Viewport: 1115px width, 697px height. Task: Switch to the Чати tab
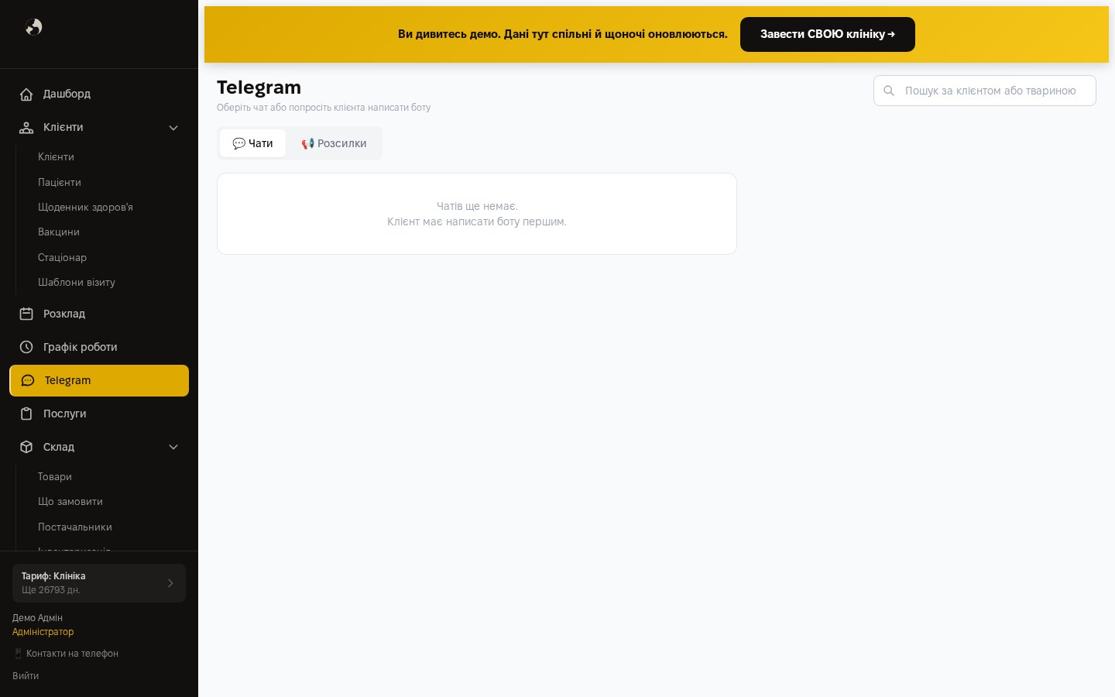(252, 143)
